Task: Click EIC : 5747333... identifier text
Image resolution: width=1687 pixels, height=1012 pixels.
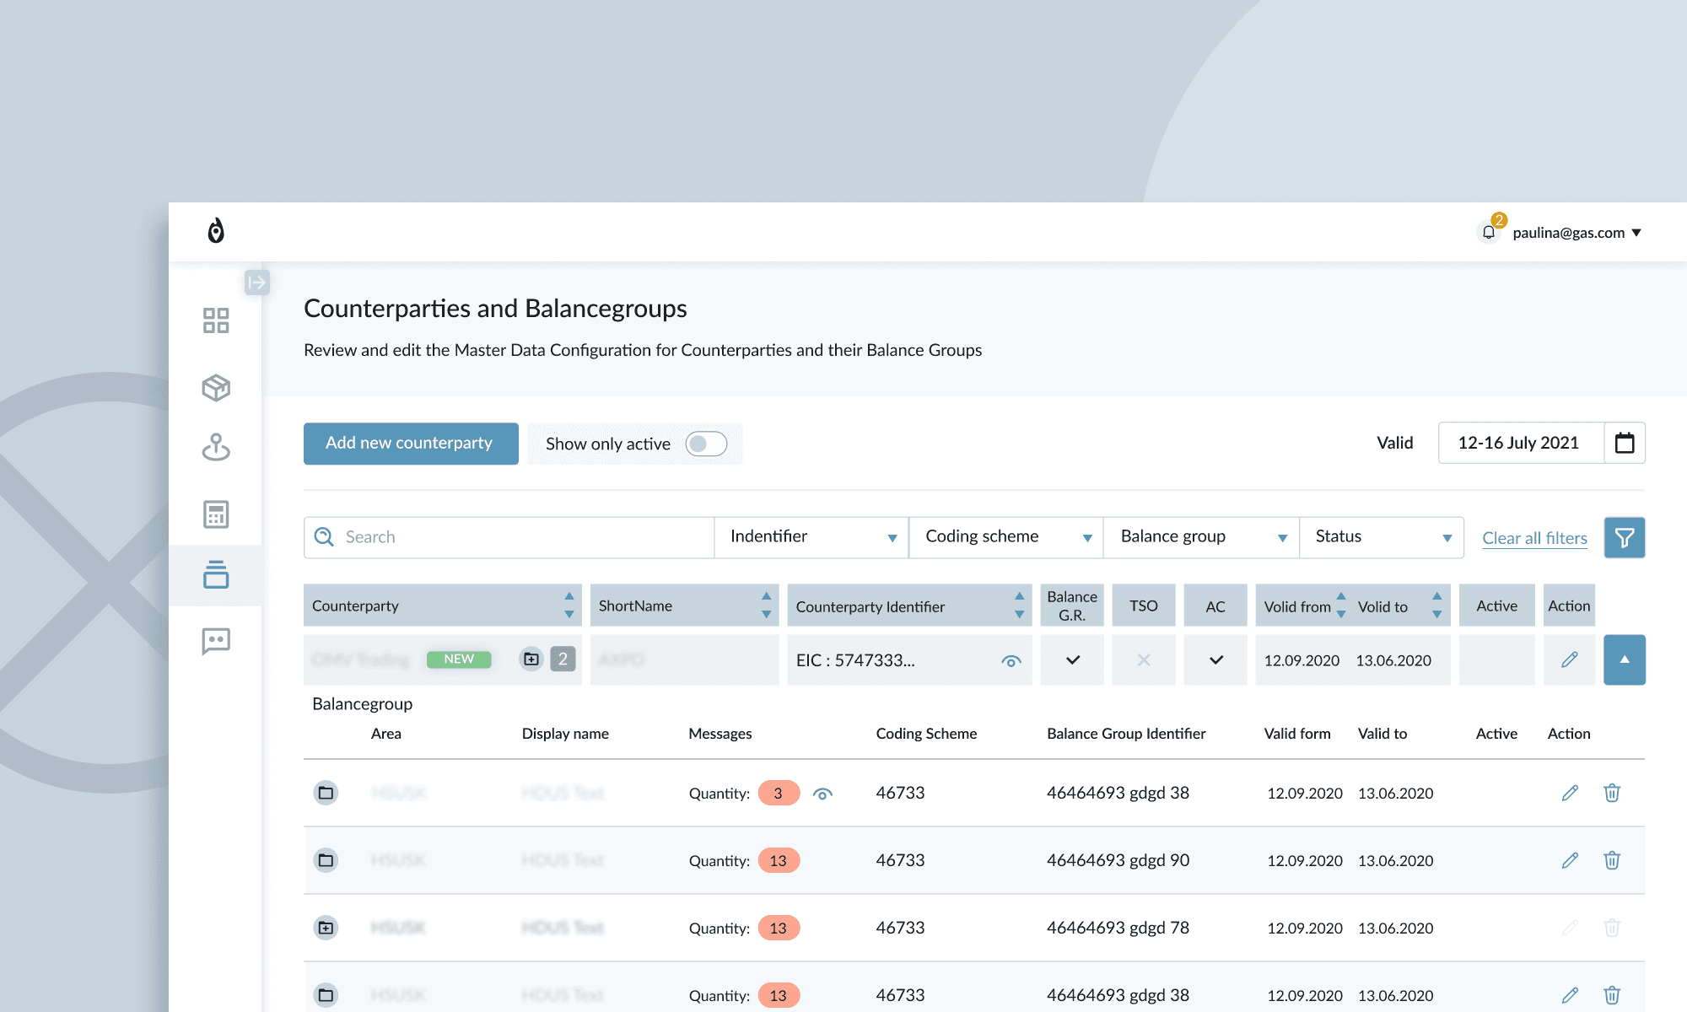Action: 855,660
